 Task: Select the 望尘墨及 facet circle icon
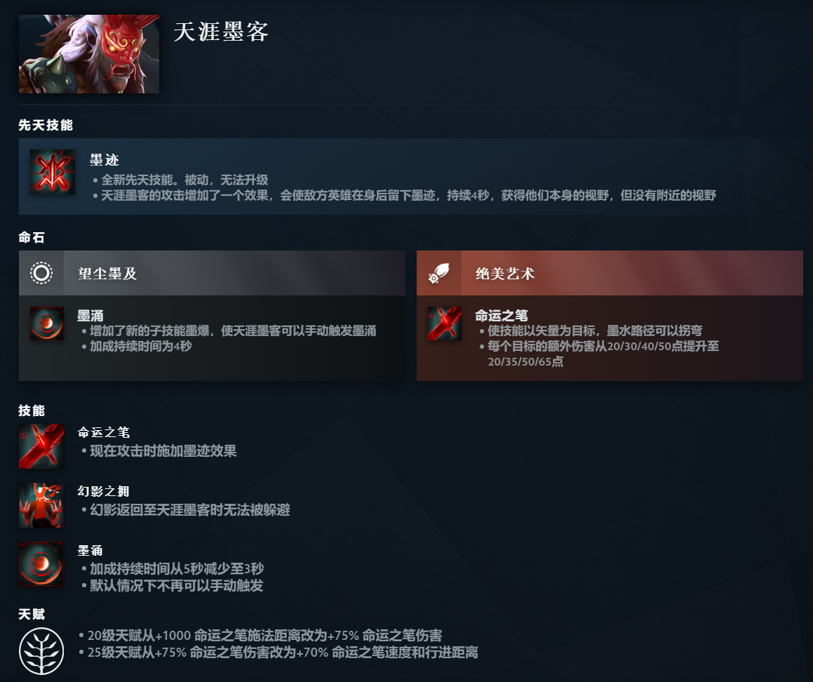tap(41, 273)
